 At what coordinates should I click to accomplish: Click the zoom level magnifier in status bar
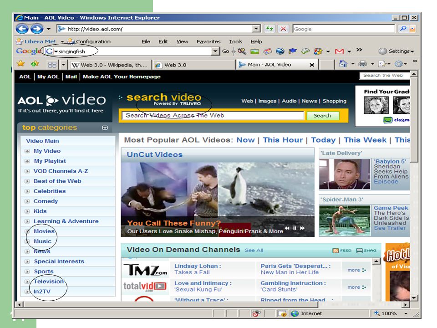click(x=377, y=313)
